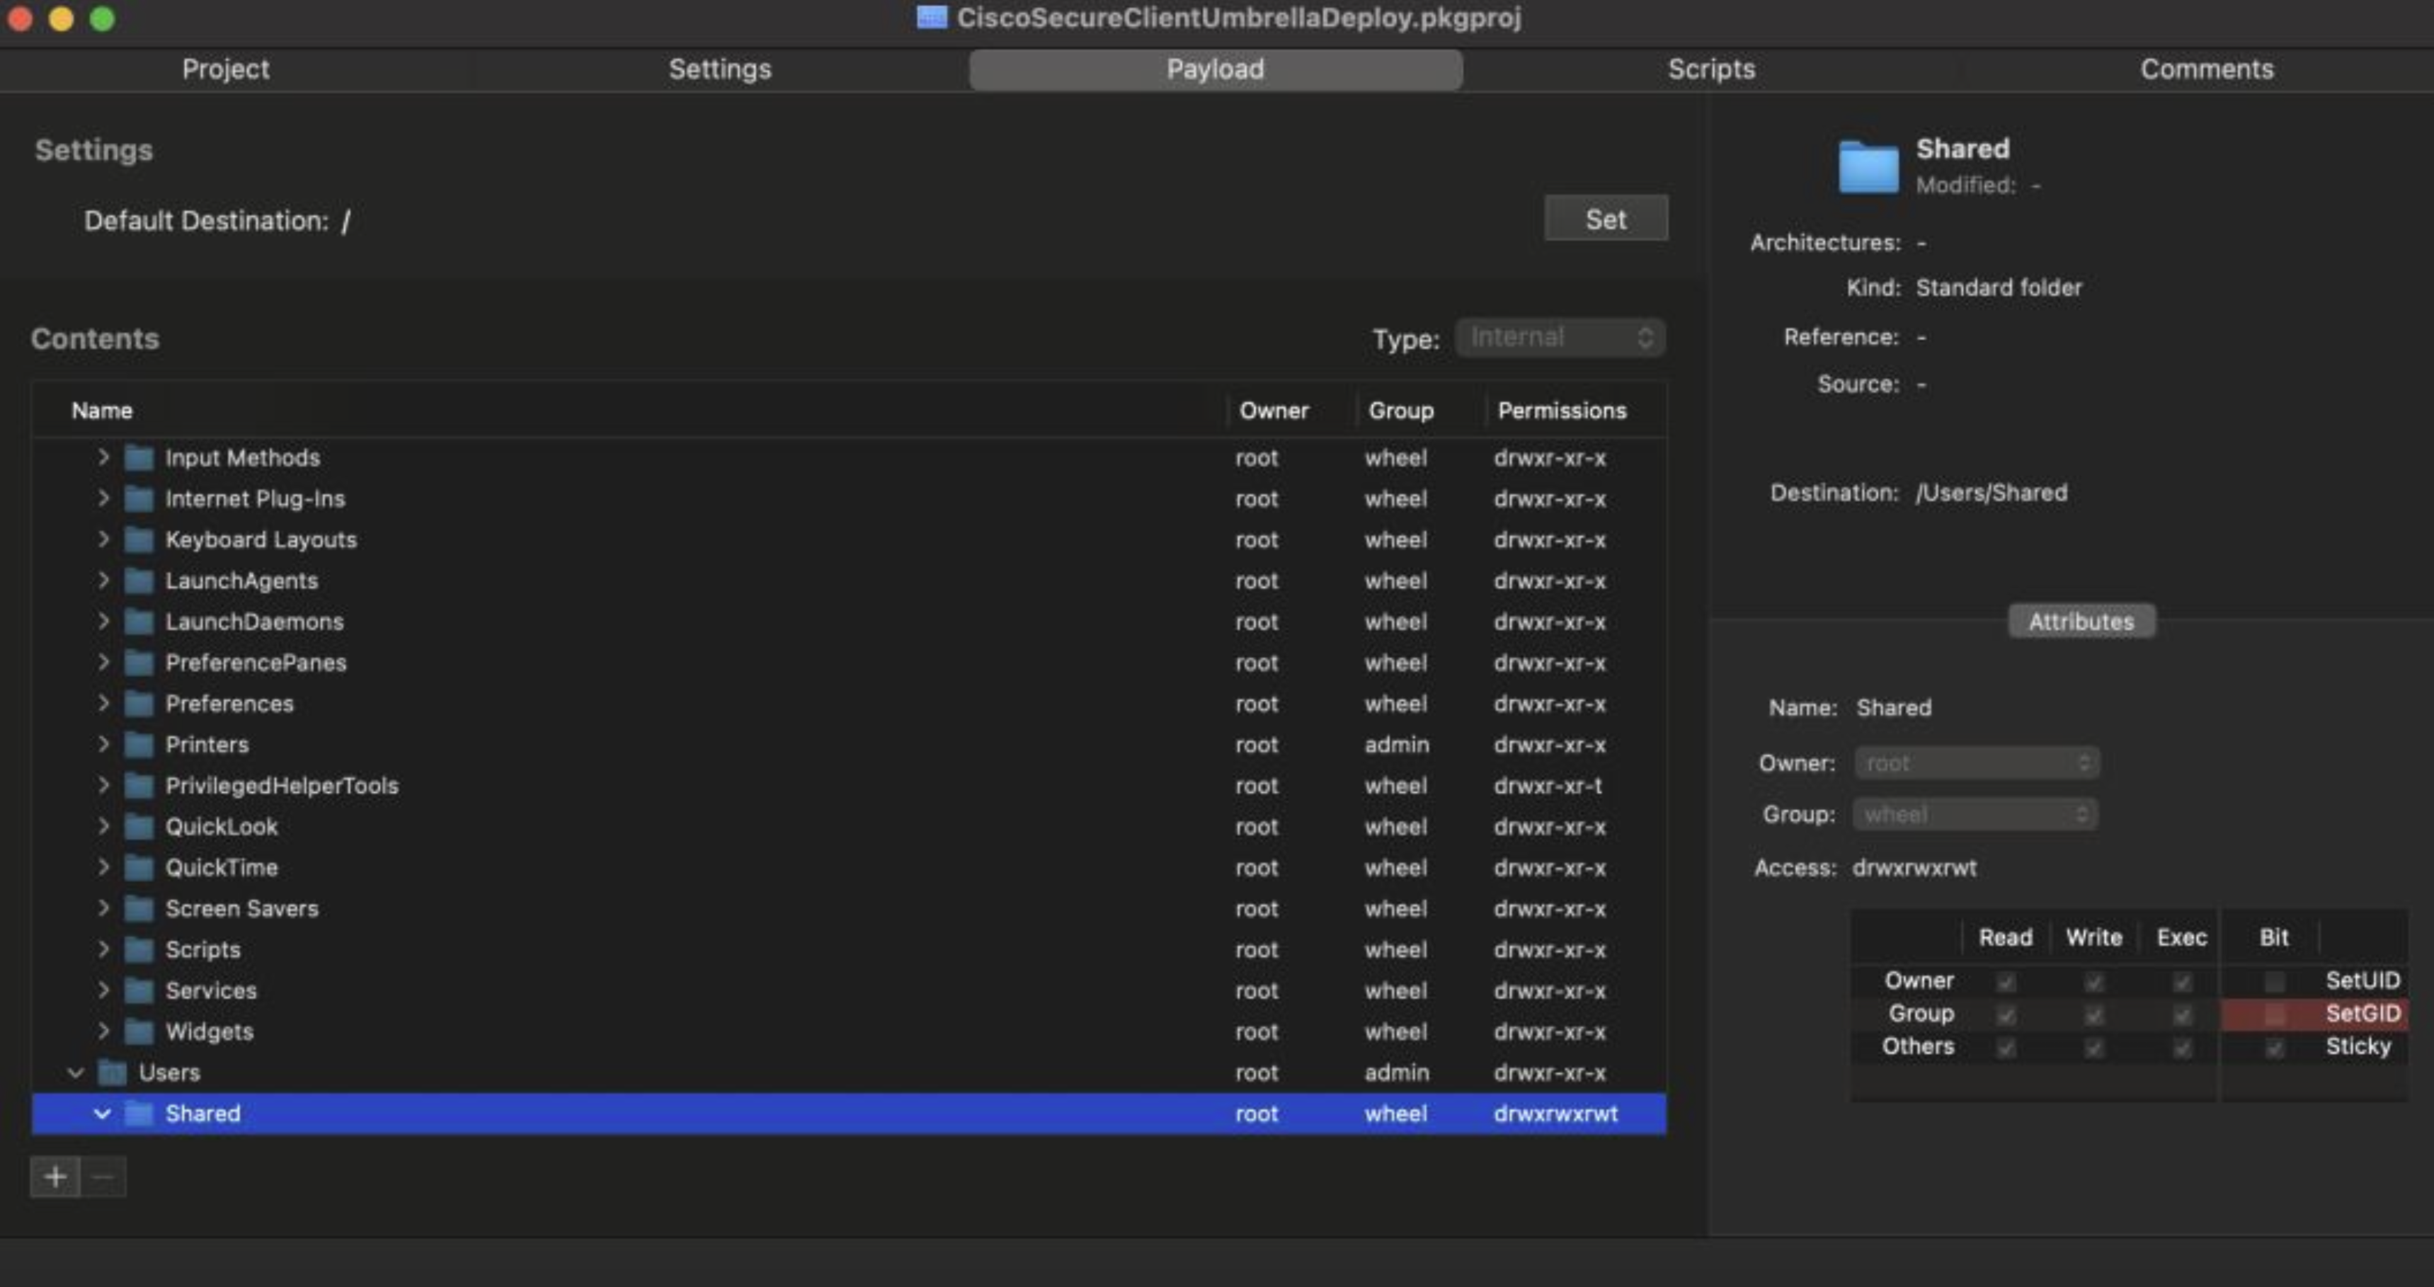This screenshot has height=1287, width=2434.
Task: Click the LaunchDaemons folder icon
Action: 140,622
